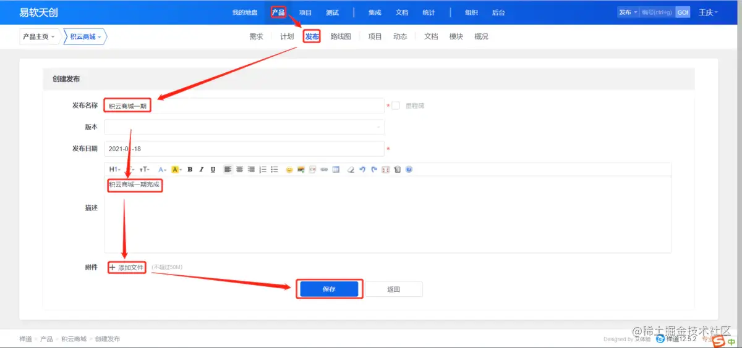Open the font size dropdown
The width and height of the screenshot is (742, 348).
tap(145, 169)
